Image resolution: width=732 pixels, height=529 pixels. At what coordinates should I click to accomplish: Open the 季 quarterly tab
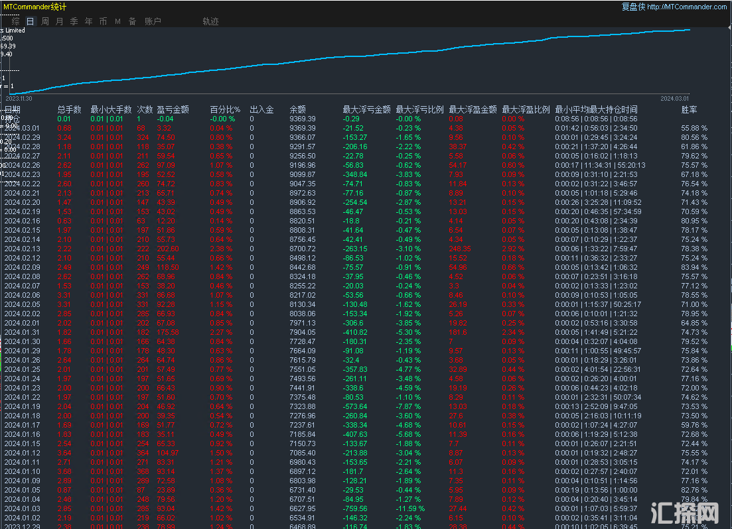[74, 21]
